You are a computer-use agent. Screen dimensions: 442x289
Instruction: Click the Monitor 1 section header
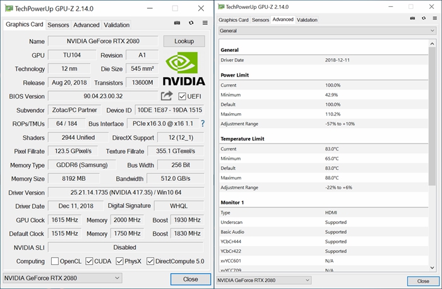[x=232, y=202]
